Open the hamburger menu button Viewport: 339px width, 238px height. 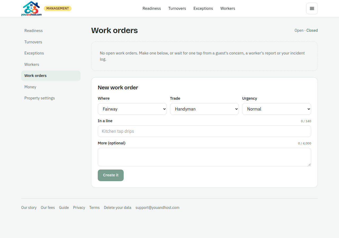[312, 8]
